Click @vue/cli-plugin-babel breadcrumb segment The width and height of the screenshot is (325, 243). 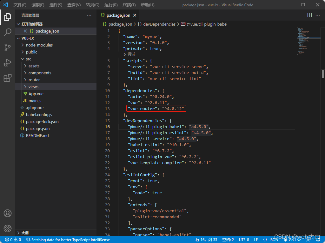[x=204, y=24]
